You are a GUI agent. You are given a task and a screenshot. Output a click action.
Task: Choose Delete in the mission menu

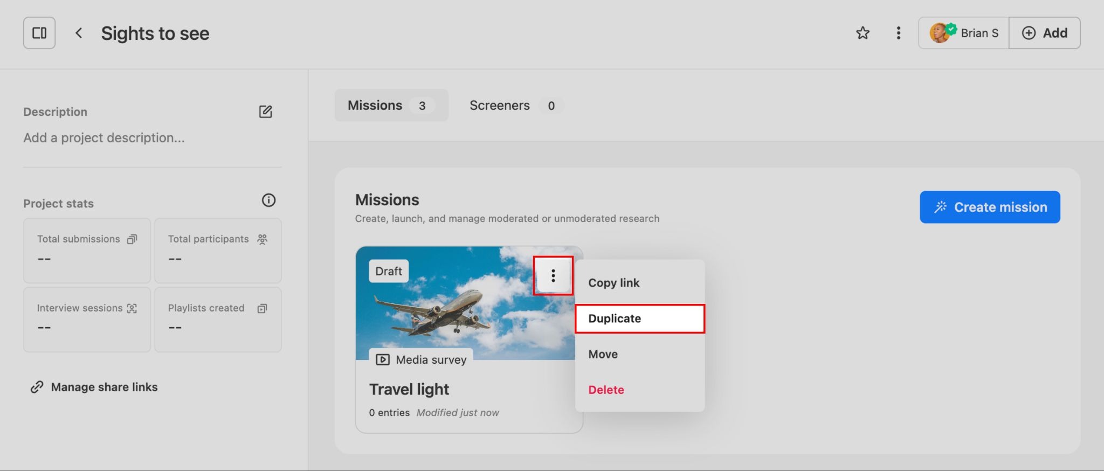coord(606,390)
